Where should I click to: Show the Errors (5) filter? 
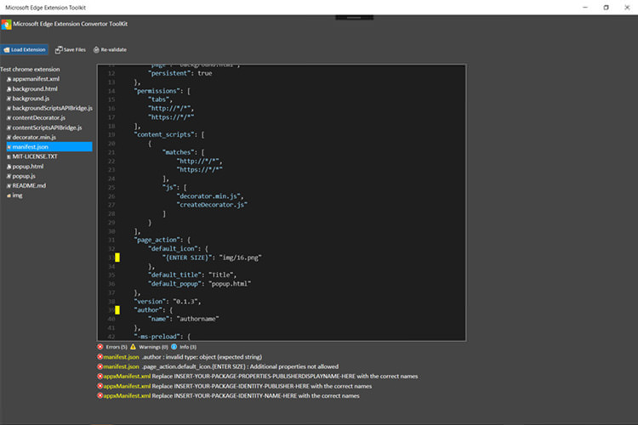[x=116, y=347]
